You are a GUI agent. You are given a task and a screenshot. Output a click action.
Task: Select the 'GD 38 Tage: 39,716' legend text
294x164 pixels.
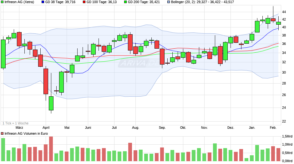click(x=60, y=2)
